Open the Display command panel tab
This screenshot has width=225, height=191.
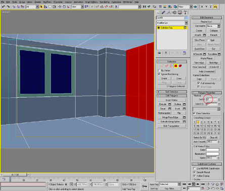click(180, 13)
